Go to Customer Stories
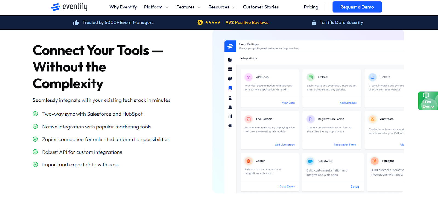Image resolution: width=438 pixels, height=198 pixels. click(261, 7)
